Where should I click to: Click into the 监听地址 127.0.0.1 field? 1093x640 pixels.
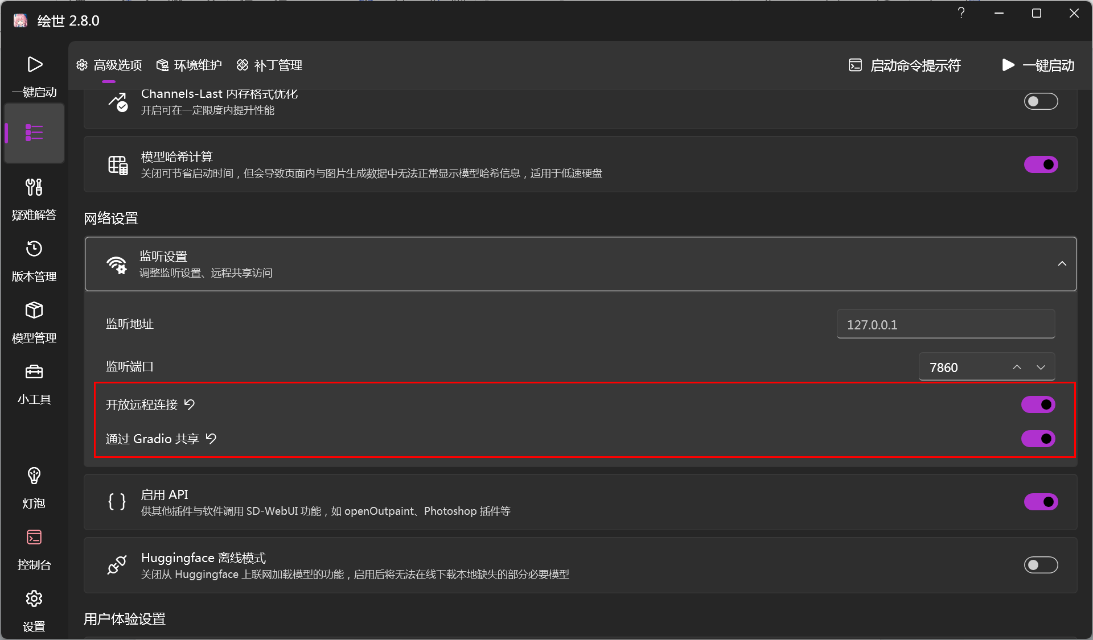tap(945, 324)
